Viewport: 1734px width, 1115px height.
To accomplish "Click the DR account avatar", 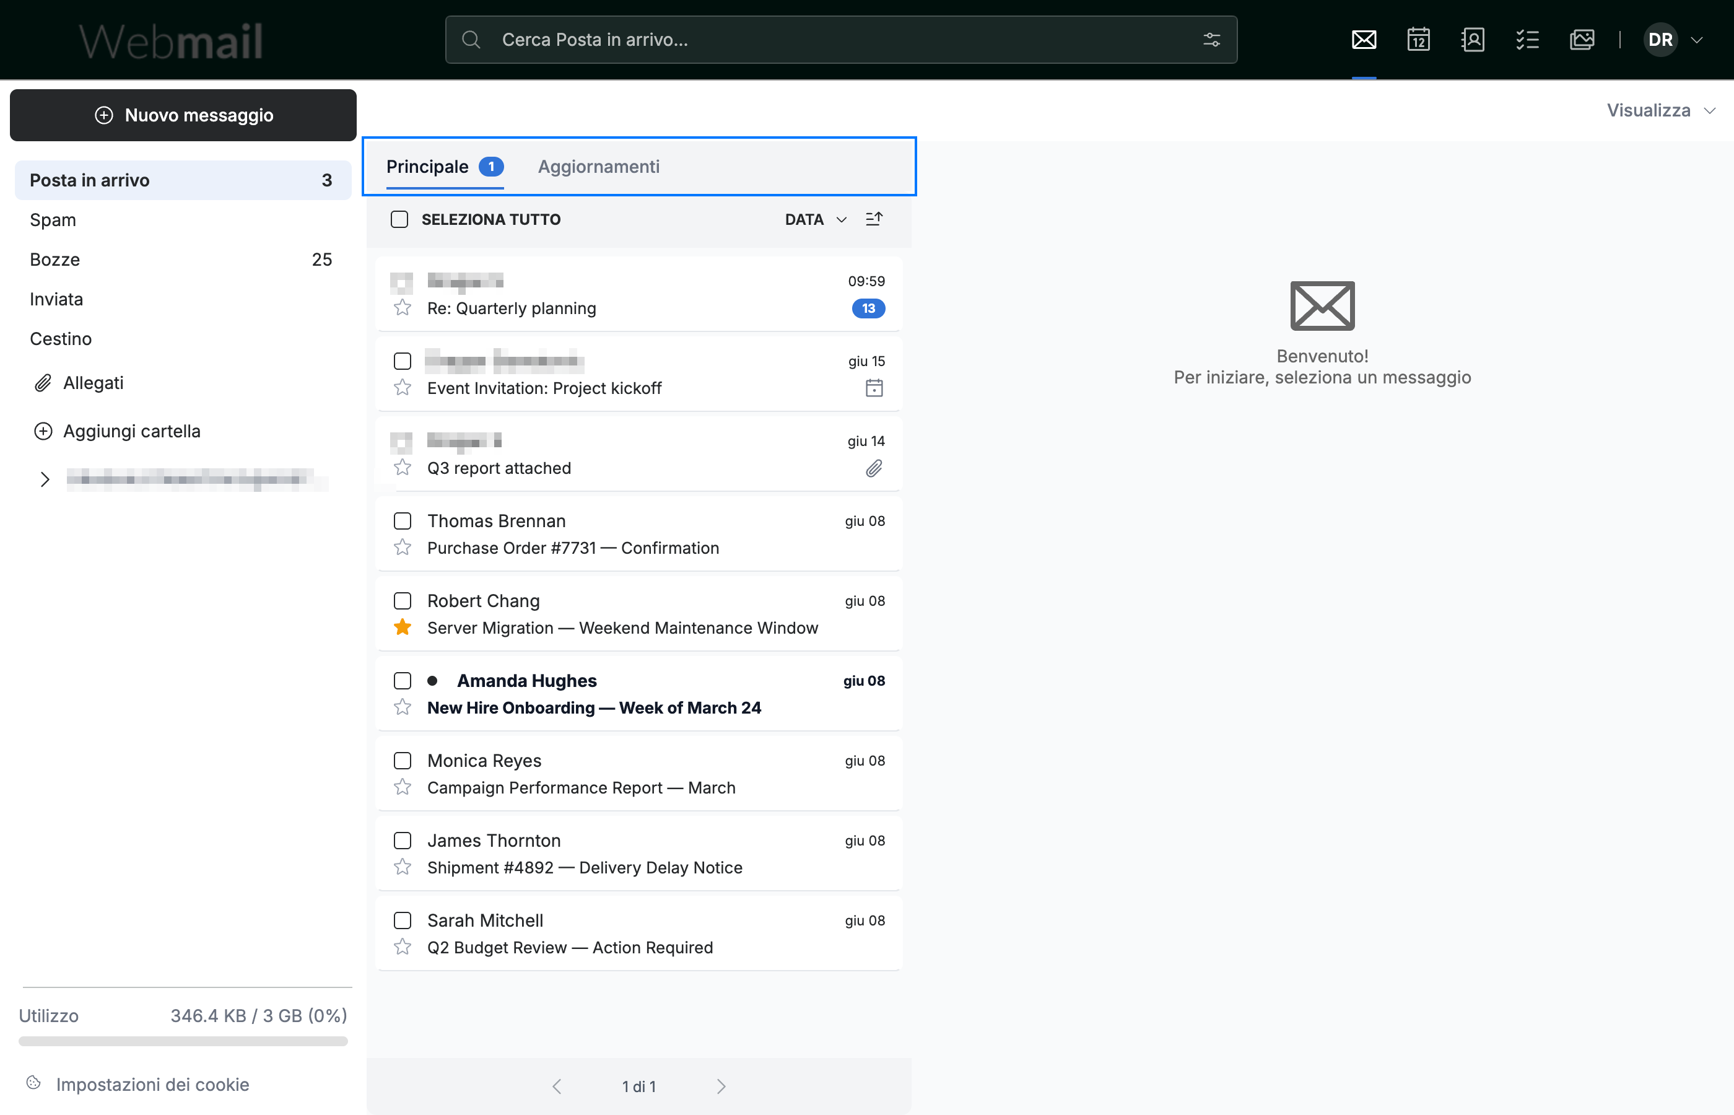I will 1660,40.
